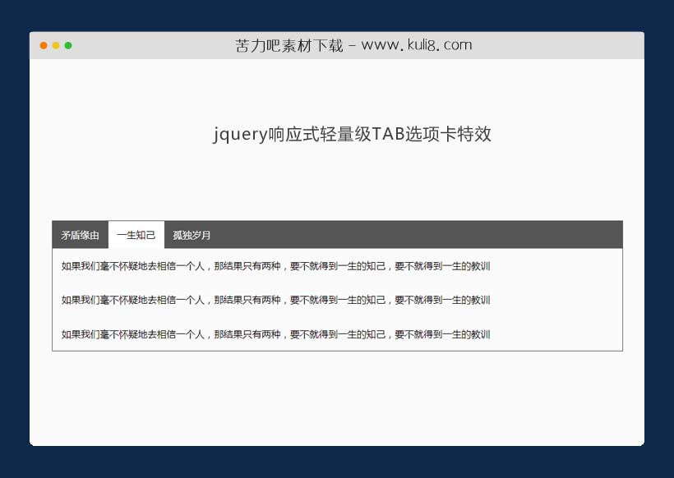
Task: Click the highlighted active tab label
Action: (136, 234)
